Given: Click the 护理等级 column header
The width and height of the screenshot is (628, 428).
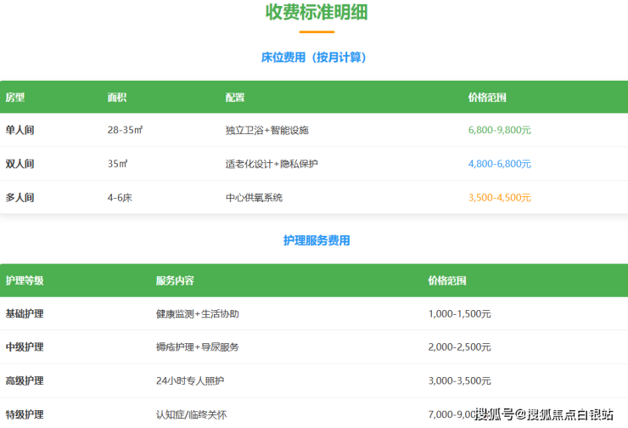Looking at the screenshot, I should tap(25, 281).
